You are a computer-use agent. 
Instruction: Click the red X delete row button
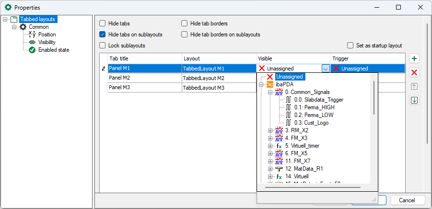[x=415, y=72]
